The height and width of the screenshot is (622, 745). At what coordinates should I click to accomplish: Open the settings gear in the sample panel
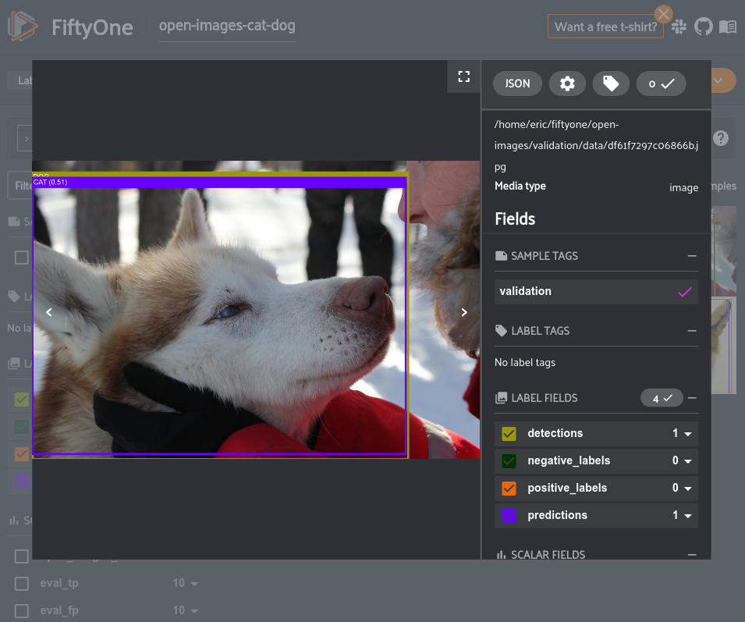point(567,84)
